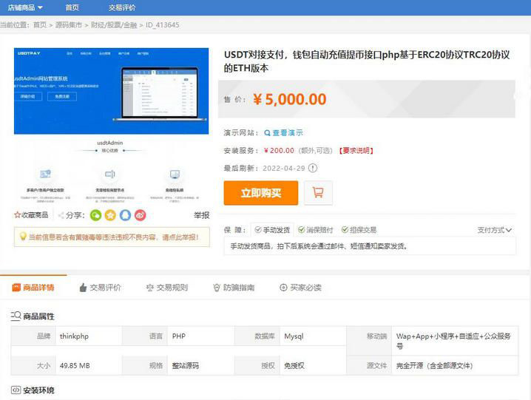531x400 pixels.
Task: Open 【要求说明】 install requirements link
Action: point(356,150)
